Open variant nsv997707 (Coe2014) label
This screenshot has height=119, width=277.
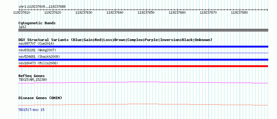click(36, 43)
